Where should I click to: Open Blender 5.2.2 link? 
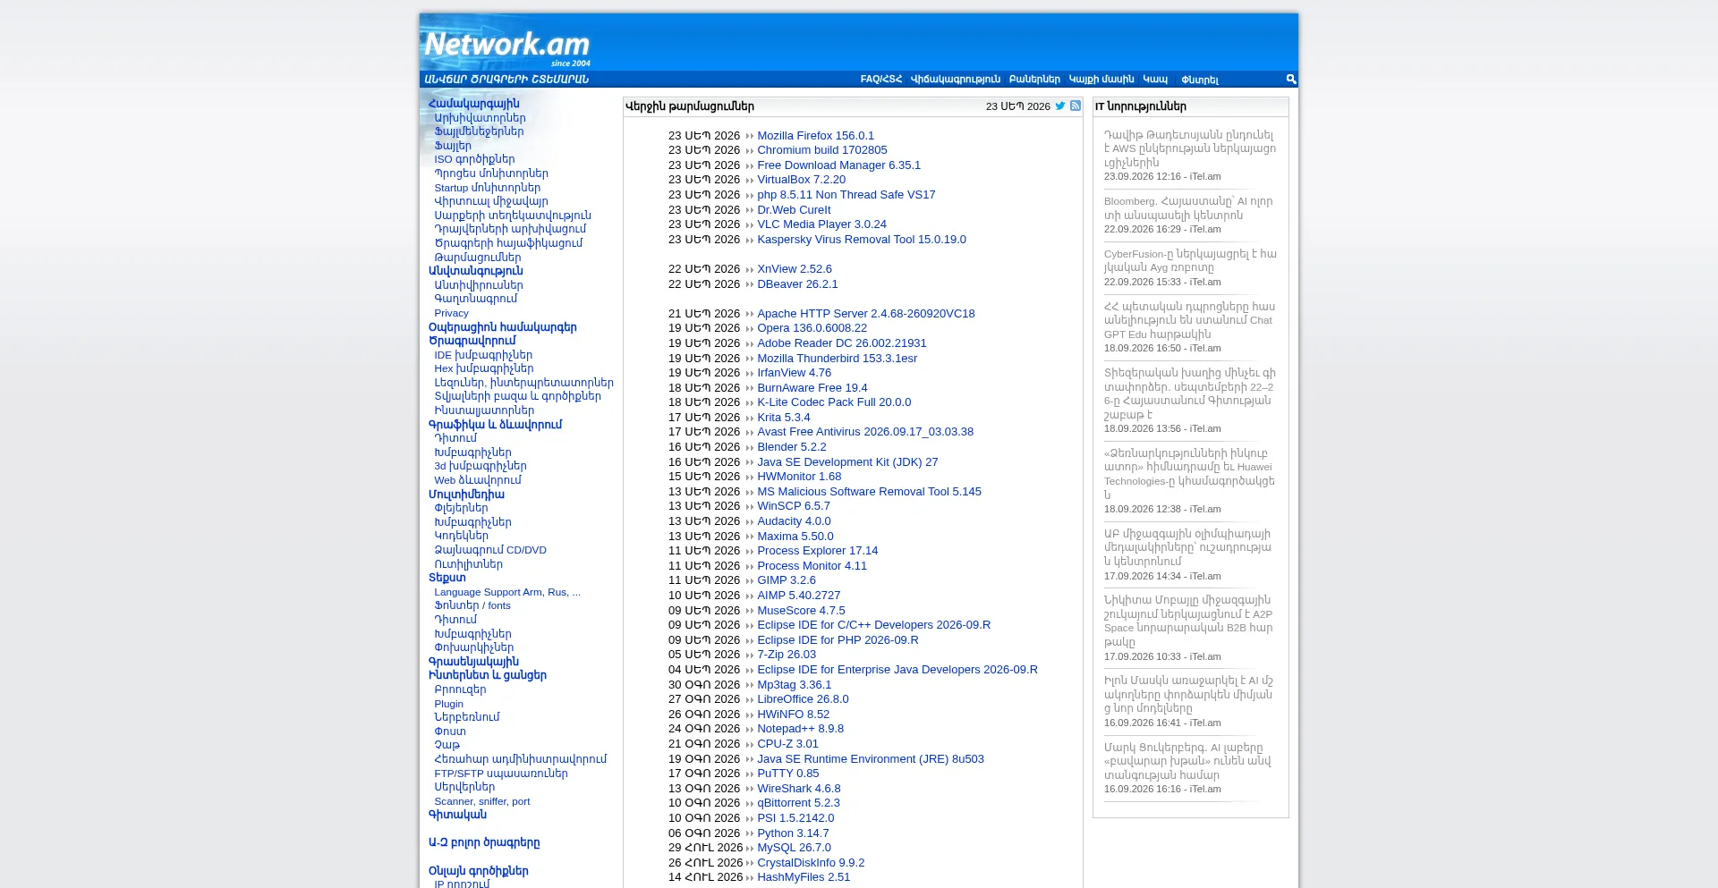[792, 447]
